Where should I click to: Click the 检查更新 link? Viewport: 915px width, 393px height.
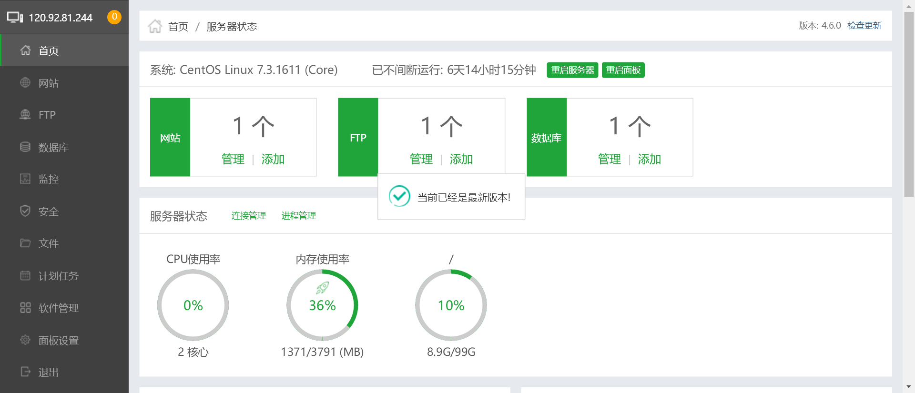tap(864, 25)
